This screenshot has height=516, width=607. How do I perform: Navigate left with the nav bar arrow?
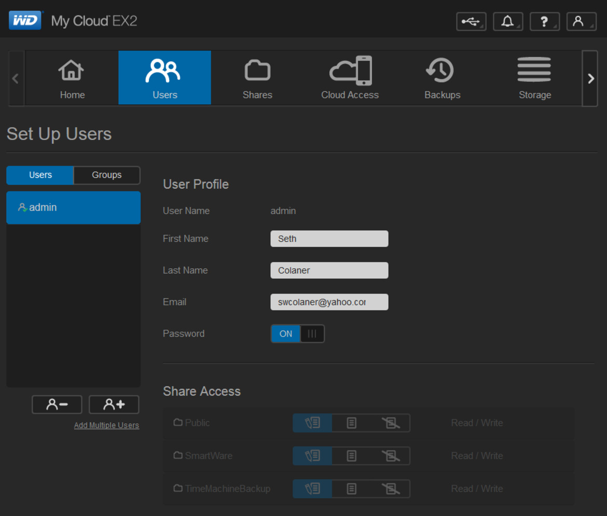pyautogui.click(x=16, y=78)
